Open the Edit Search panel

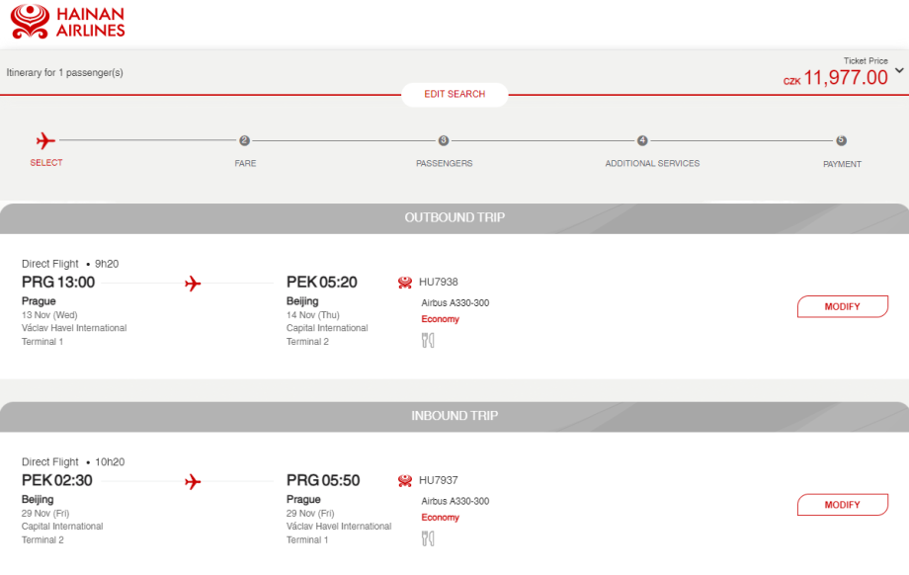point(454,95)
